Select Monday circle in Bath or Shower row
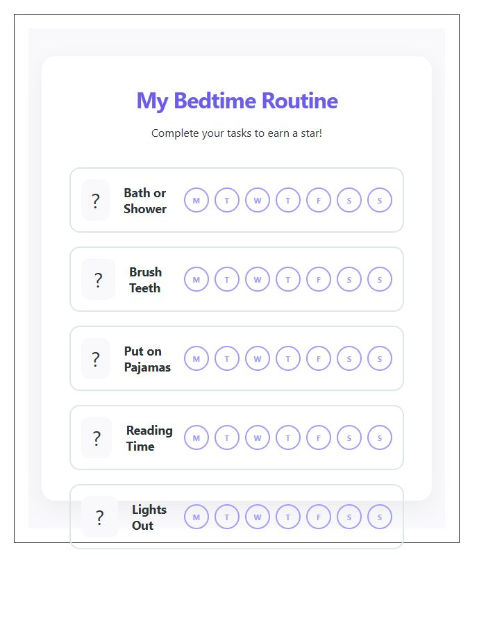Screen dimensions: 486x625 (x=196, y=200)
